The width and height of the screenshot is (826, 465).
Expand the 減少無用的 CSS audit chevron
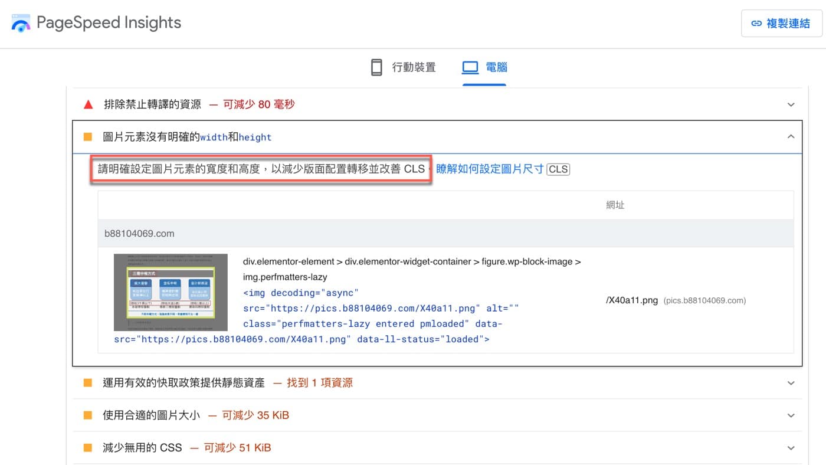click(791, 448)
